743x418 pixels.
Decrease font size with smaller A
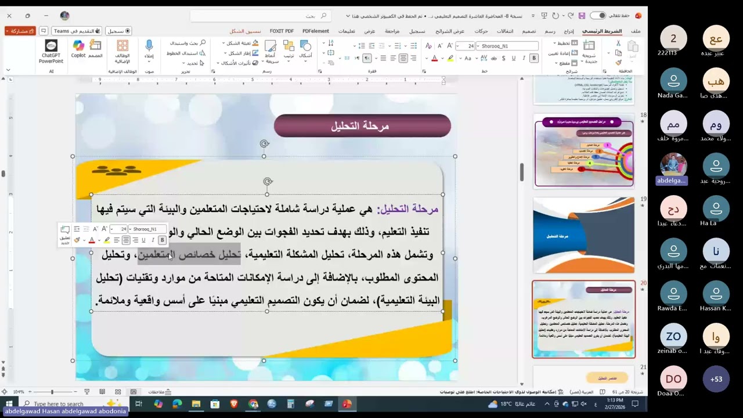tap(441, 46)
